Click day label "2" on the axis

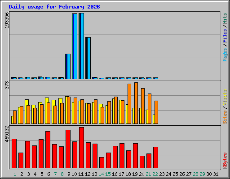22,174
